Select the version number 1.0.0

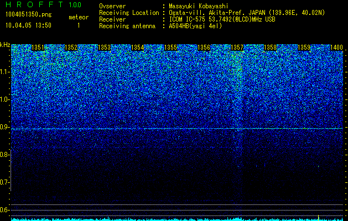(75, 4)
